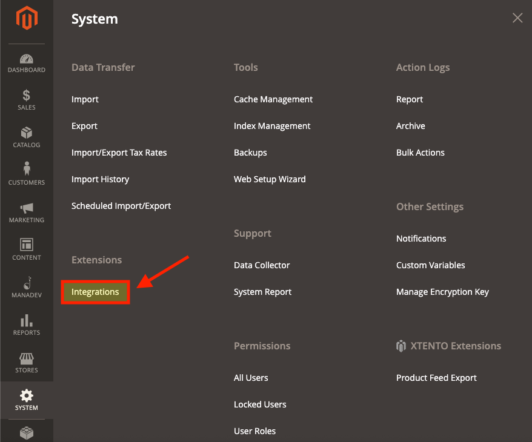This screenshot has width=532, height=442.
Task: Open the Reports bar chart icon
Action: click(x=27, y=320)
